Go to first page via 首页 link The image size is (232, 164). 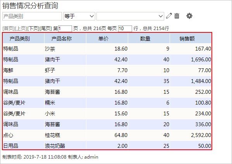(x=9, y=29)
